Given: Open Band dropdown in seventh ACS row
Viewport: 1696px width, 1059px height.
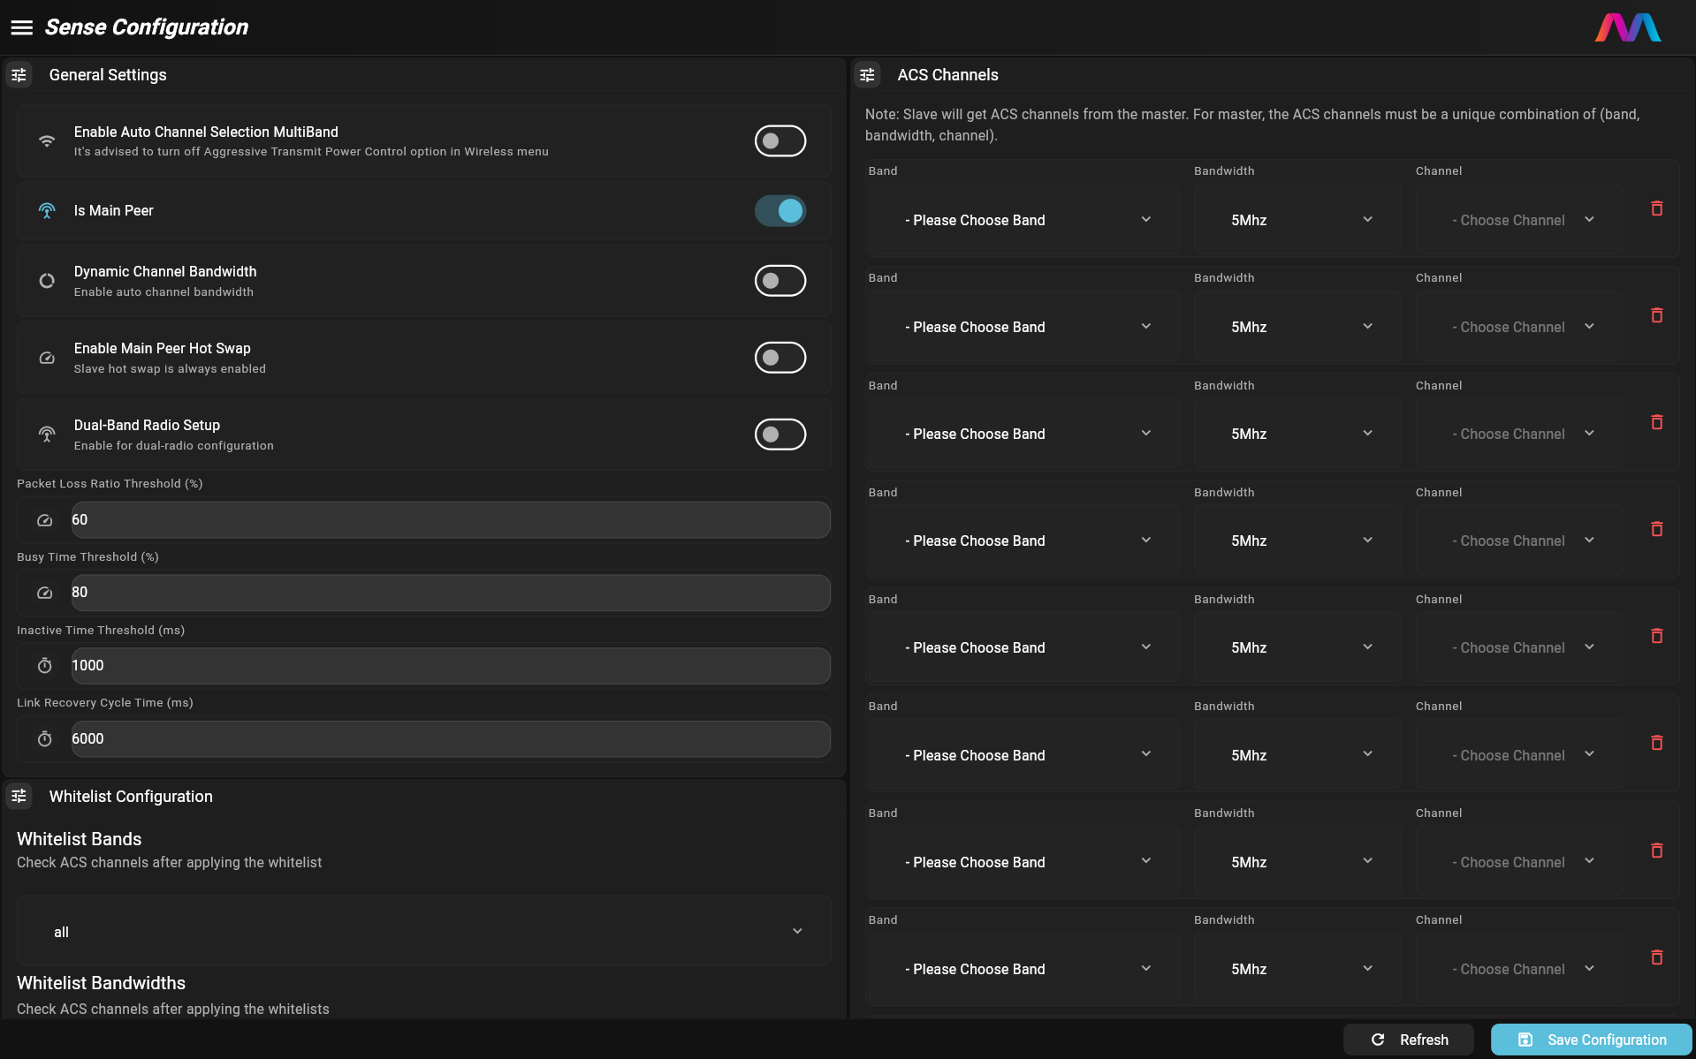Looking at the screenshot, I should [1023, 862].
